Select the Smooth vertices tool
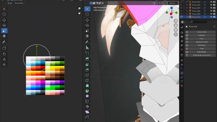The height and width of the screenshot is (122, 217). pos(87,96)
